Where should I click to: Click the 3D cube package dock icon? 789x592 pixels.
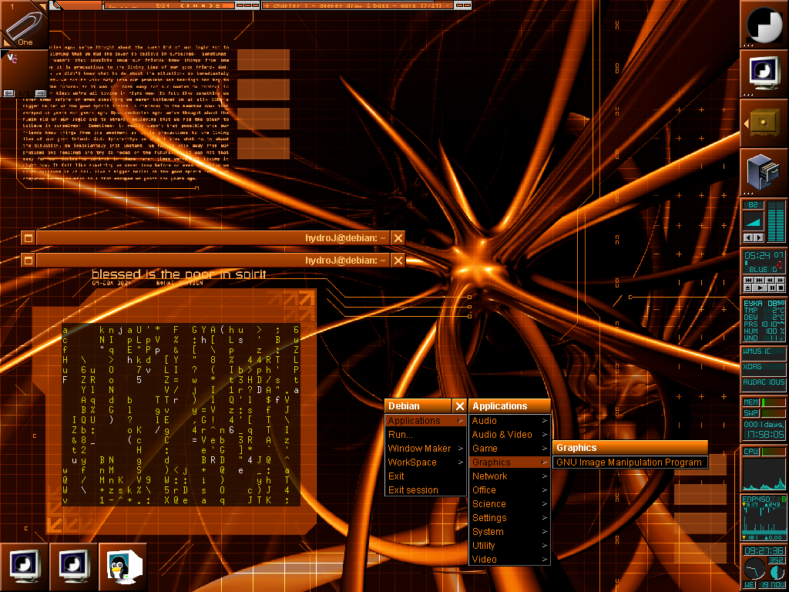click(x=764, y=172)
